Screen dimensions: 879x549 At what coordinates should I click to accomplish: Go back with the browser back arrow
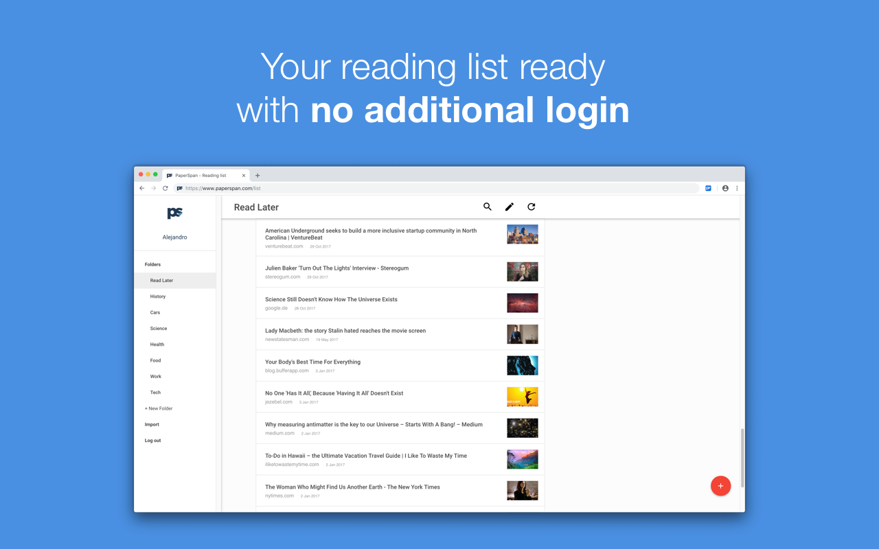pyautogui.click(x=142, y=188)
